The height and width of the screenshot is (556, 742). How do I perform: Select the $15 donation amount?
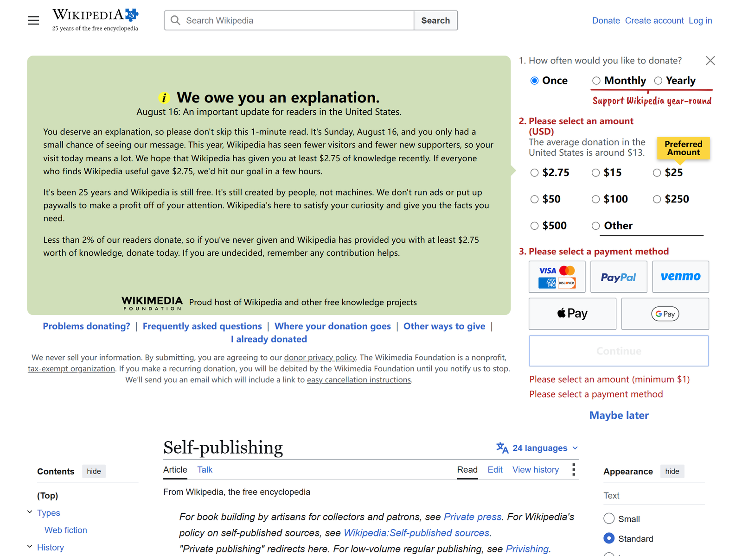(595, 173)
